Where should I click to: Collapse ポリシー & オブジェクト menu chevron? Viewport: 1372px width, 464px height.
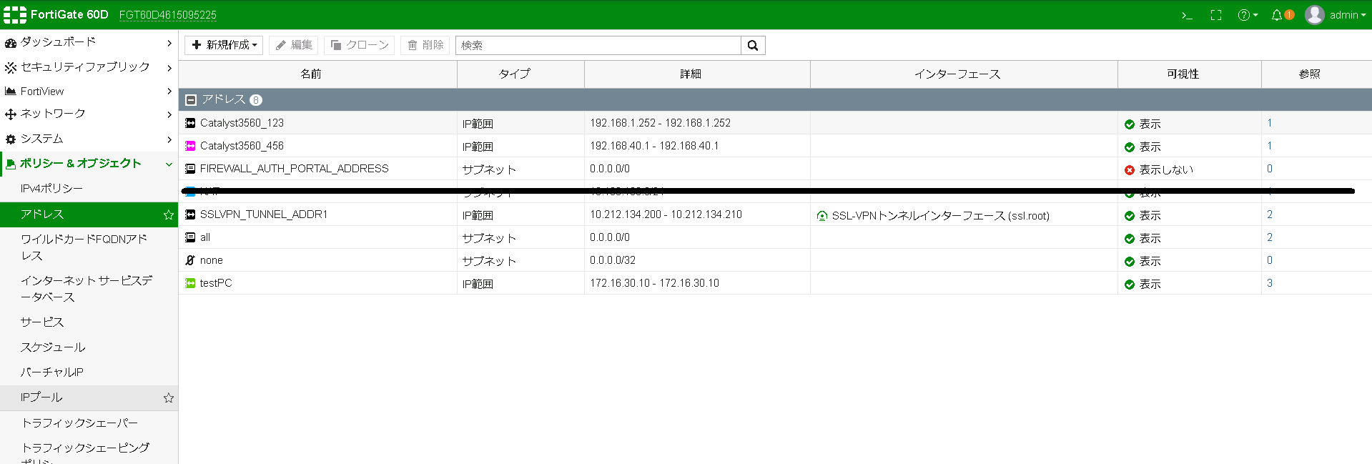[x=169, y=164]
